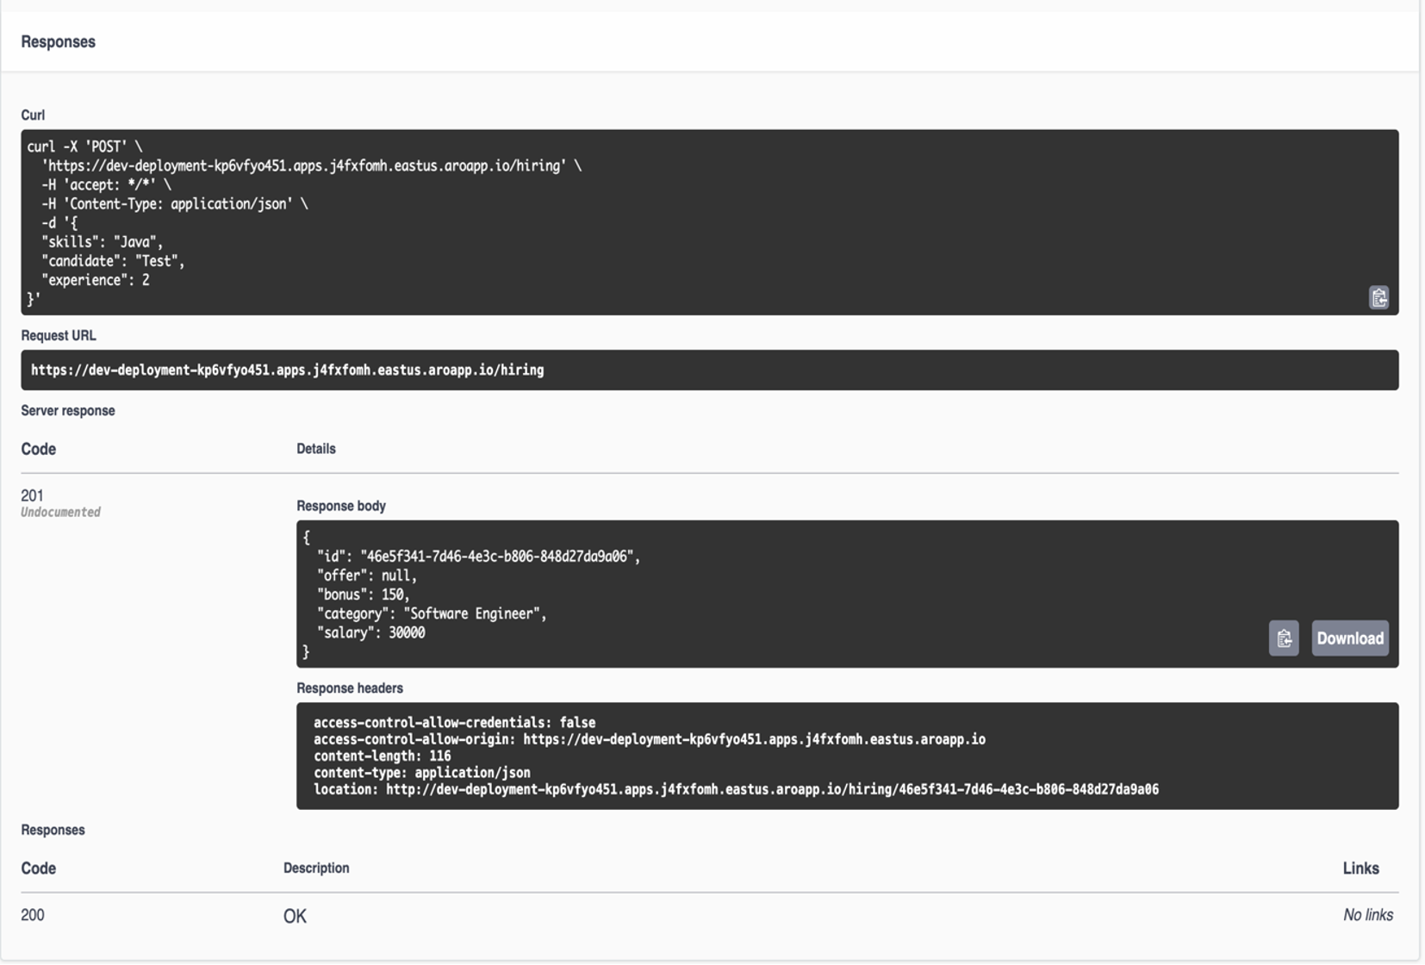Click the hiring URL line in curl block
Image resolution: width=1425 pixels, height=965 pixels.
311,165
